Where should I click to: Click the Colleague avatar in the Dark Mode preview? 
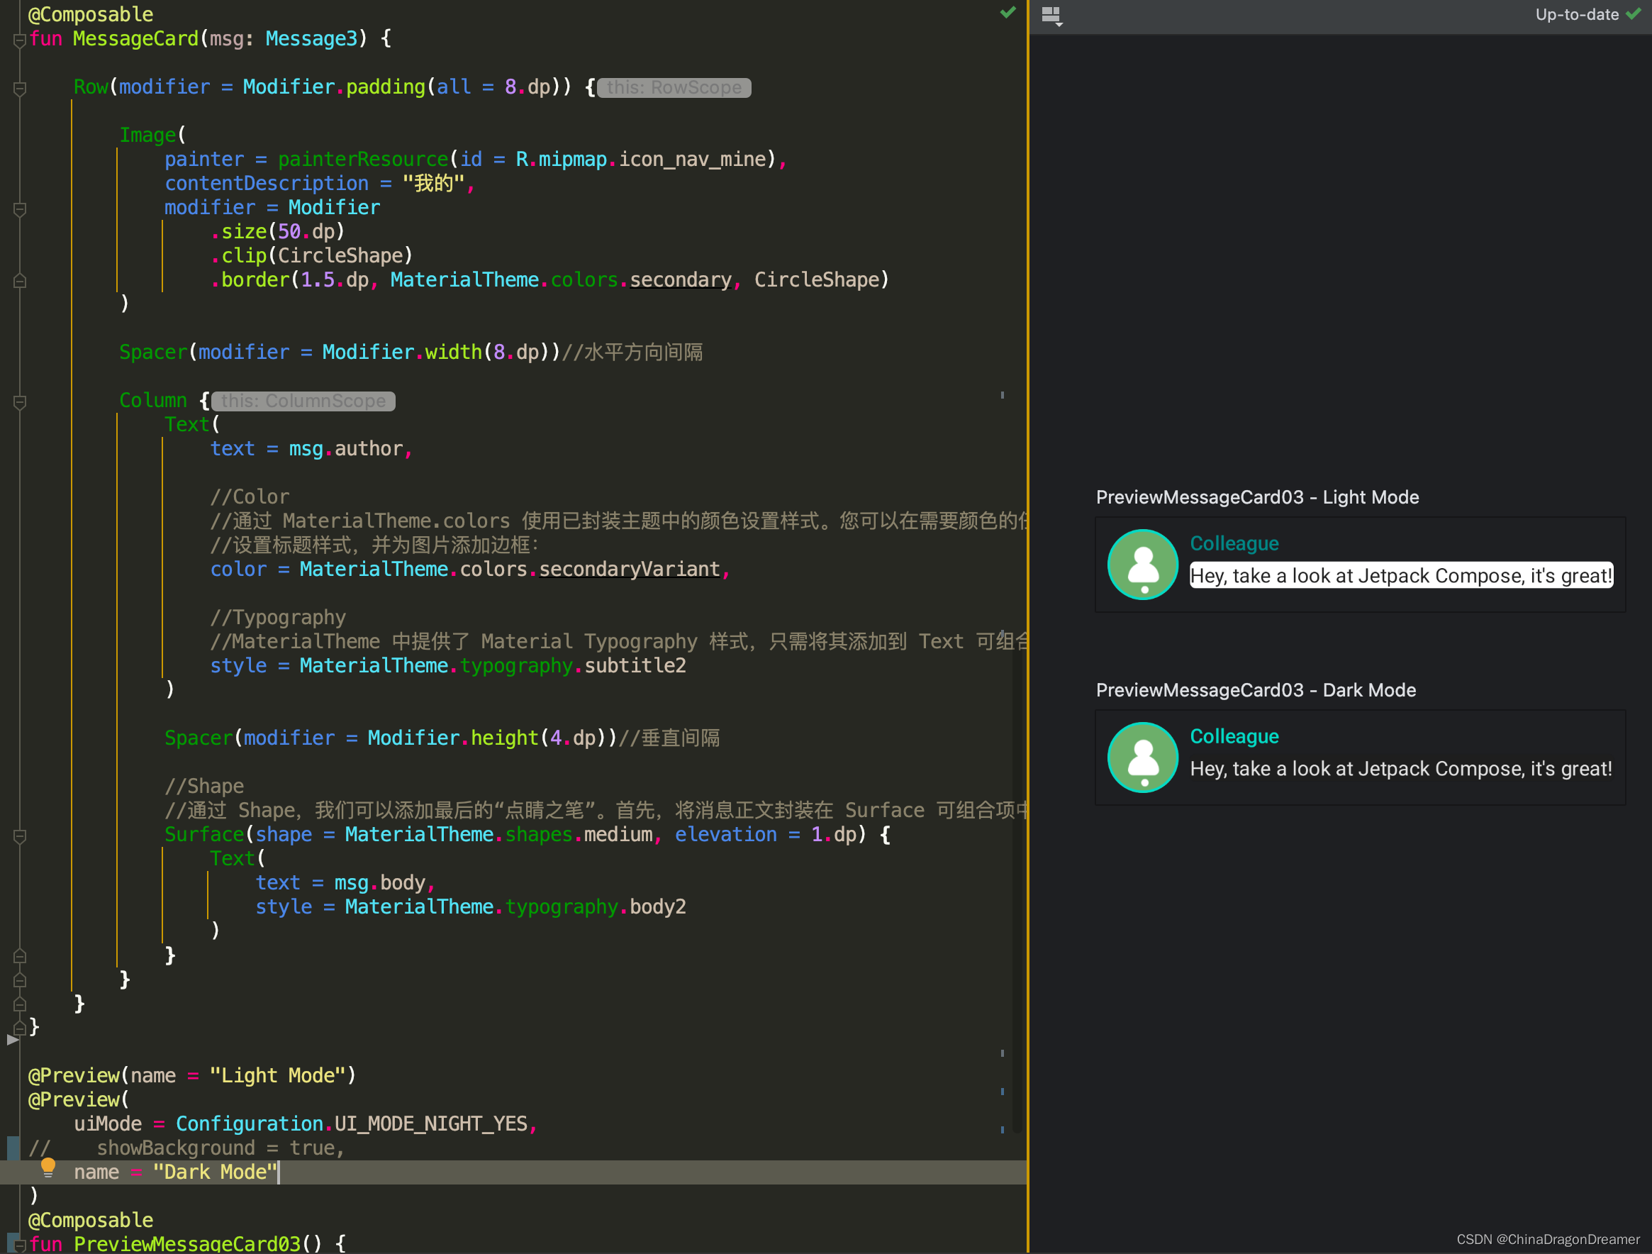pyautogui.click(x=1143, y=757)
